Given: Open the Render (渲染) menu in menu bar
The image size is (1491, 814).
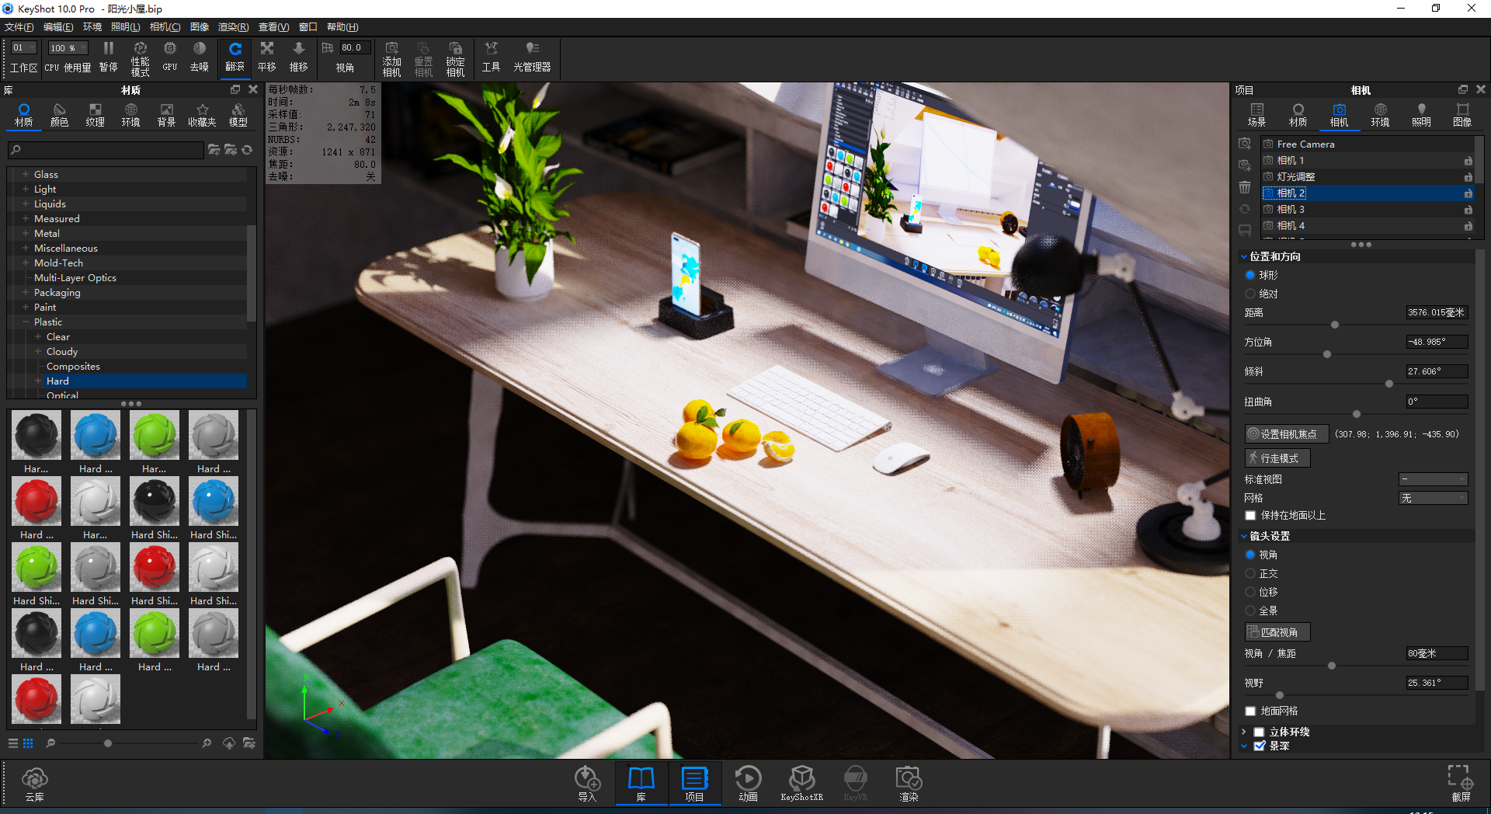Looking at the screenshot, I should tap(233, 27).
